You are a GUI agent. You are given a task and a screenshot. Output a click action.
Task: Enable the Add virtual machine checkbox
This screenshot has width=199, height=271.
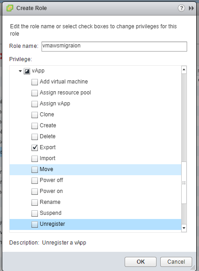pos(35,82)
